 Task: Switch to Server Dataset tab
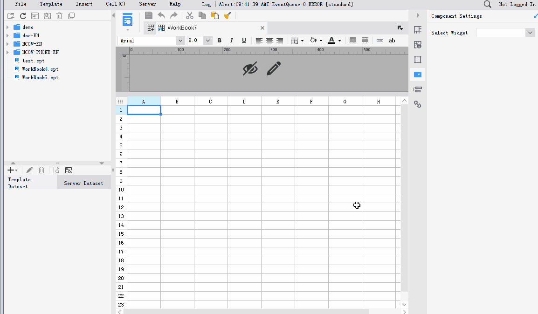tap(84, 183)
